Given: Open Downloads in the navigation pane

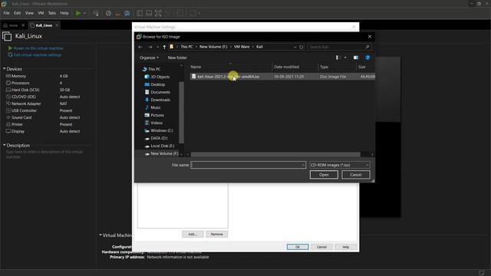Looking at the screenshot, I should (x=157, y=100).
